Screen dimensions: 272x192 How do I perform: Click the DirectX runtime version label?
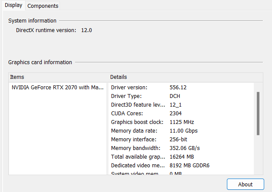(46, 30)
